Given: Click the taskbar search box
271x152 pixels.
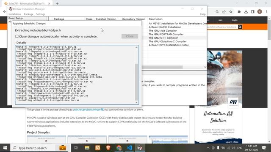Looking at the screenshot, I should [41, 148].
